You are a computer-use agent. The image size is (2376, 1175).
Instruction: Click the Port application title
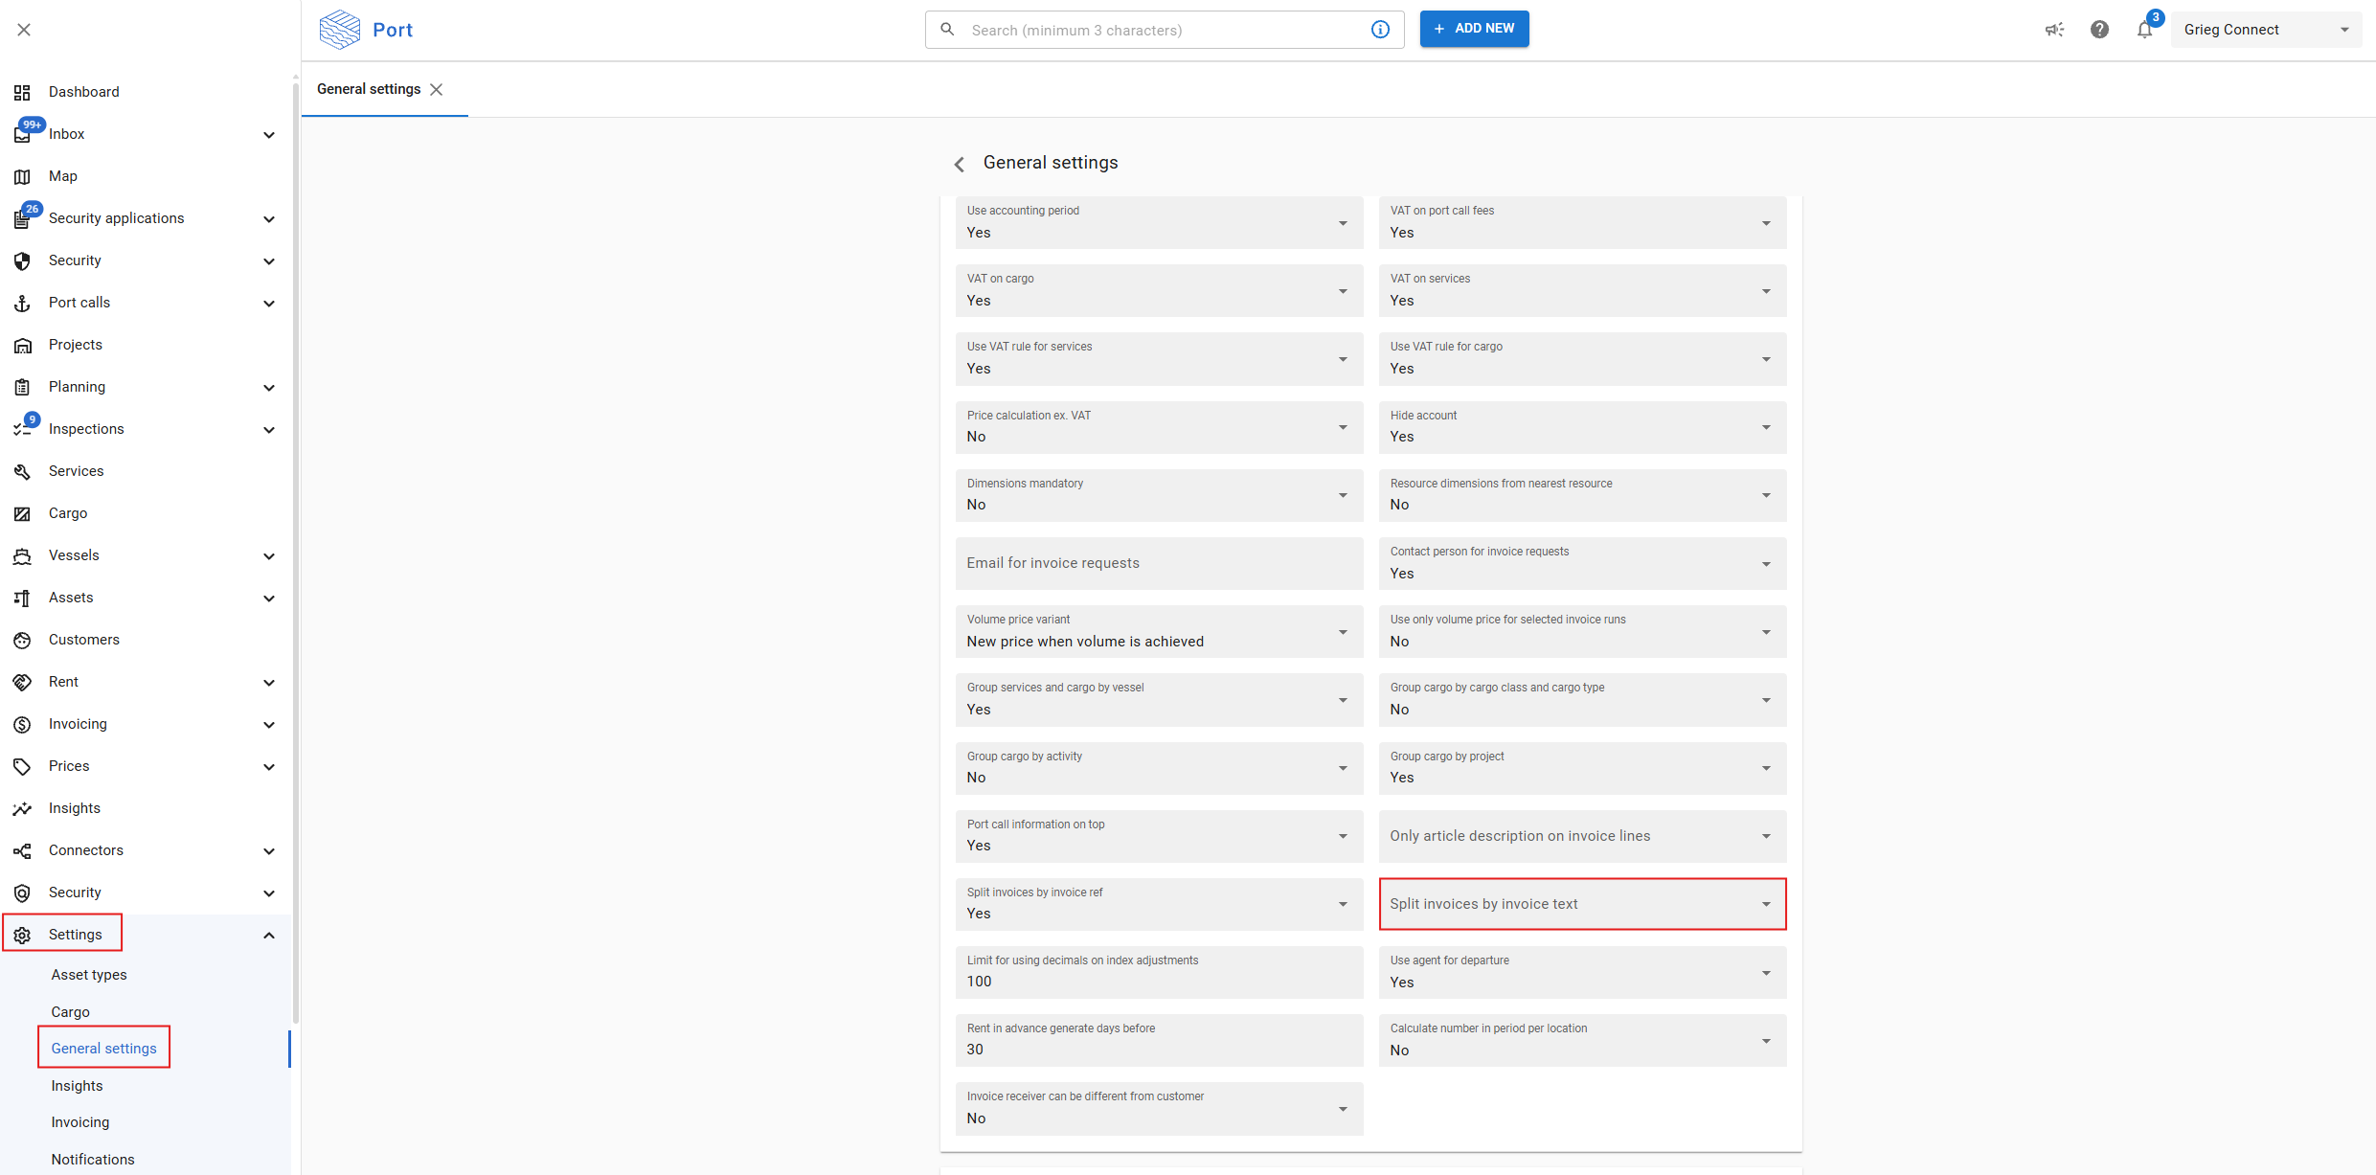393,30
